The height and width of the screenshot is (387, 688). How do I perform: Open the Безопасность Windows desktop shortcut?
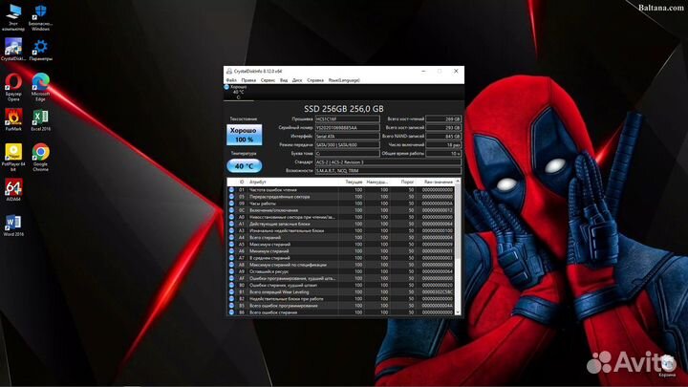pos(40,17)
